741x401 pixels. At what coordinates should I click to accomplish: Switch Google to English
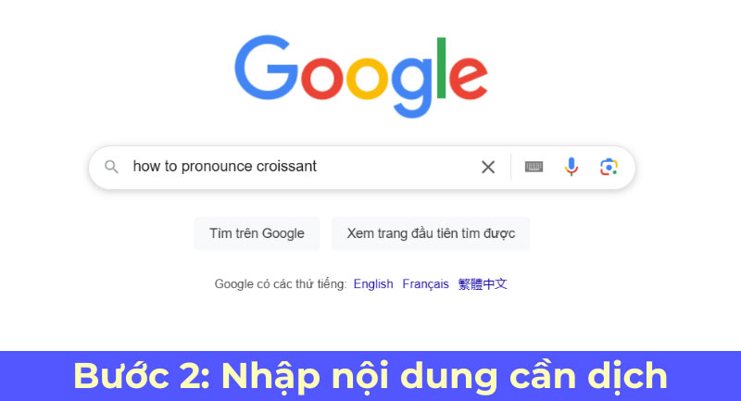(x=373, y=284)
